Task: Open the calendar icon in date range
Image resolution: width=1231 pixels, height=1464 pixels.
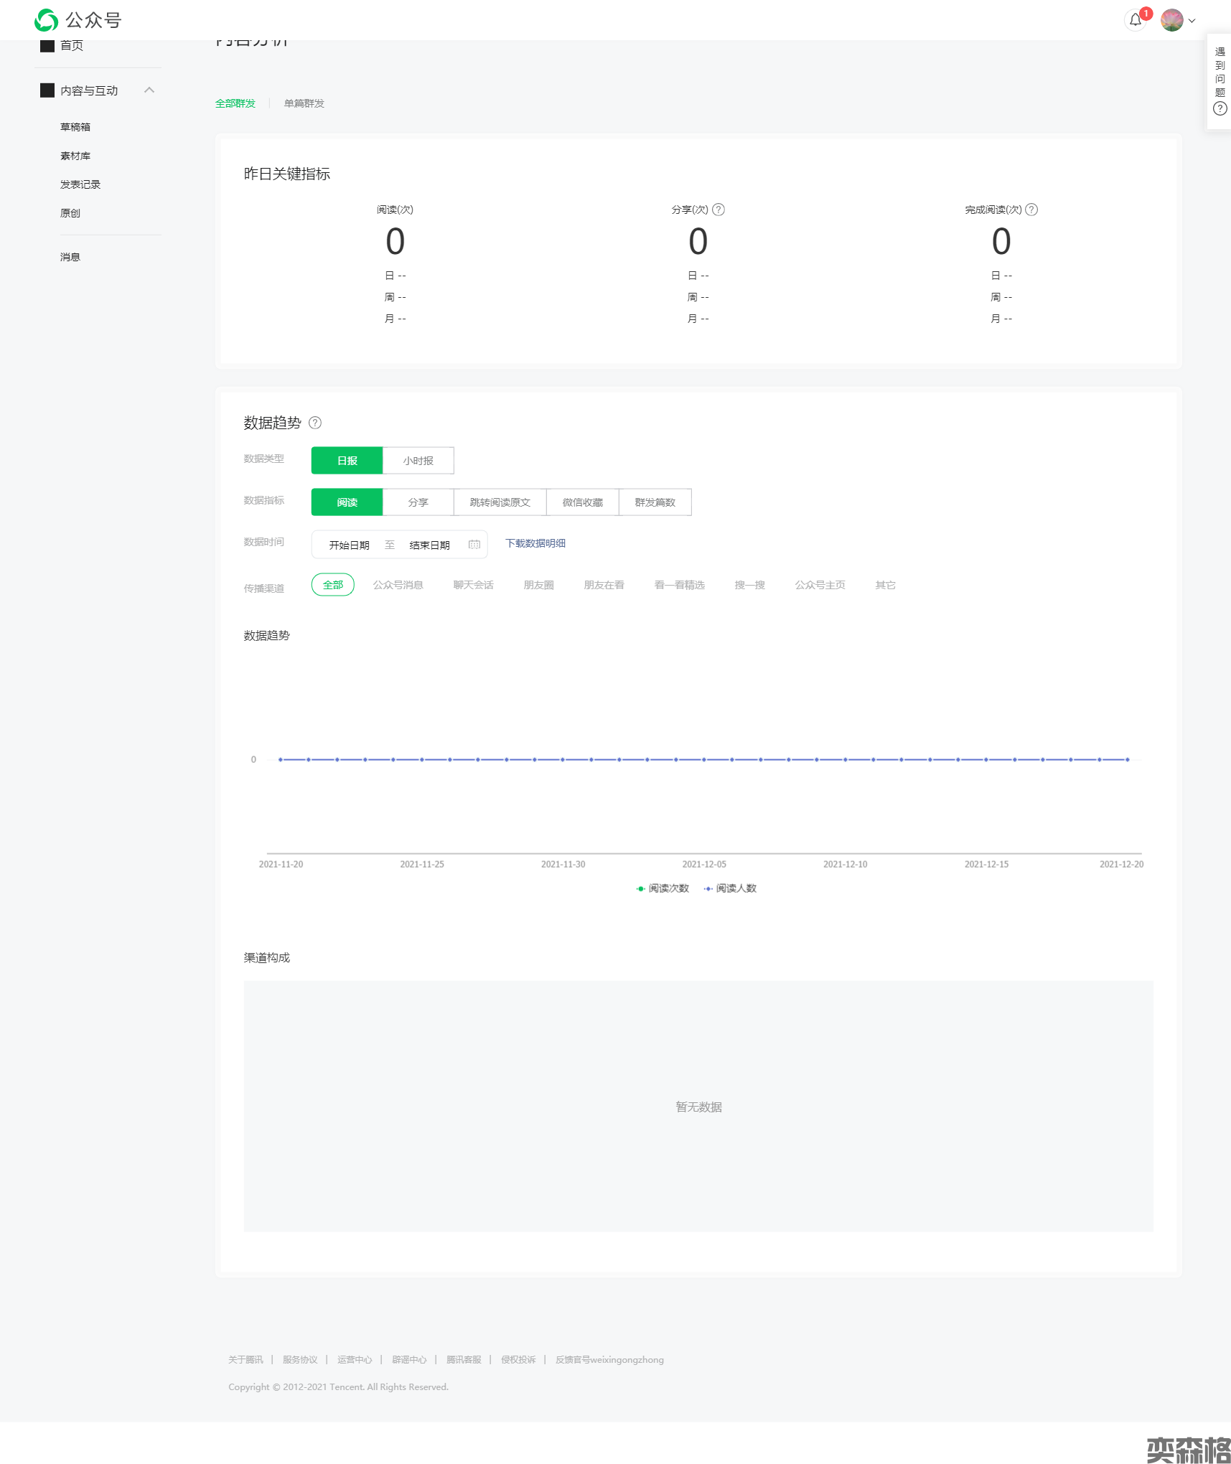Action: pos(474,545)
